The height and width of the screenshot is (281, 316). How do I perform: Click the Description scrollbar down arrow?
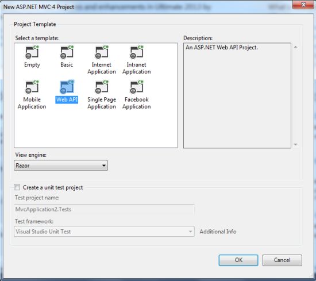(x=296, y=144)
